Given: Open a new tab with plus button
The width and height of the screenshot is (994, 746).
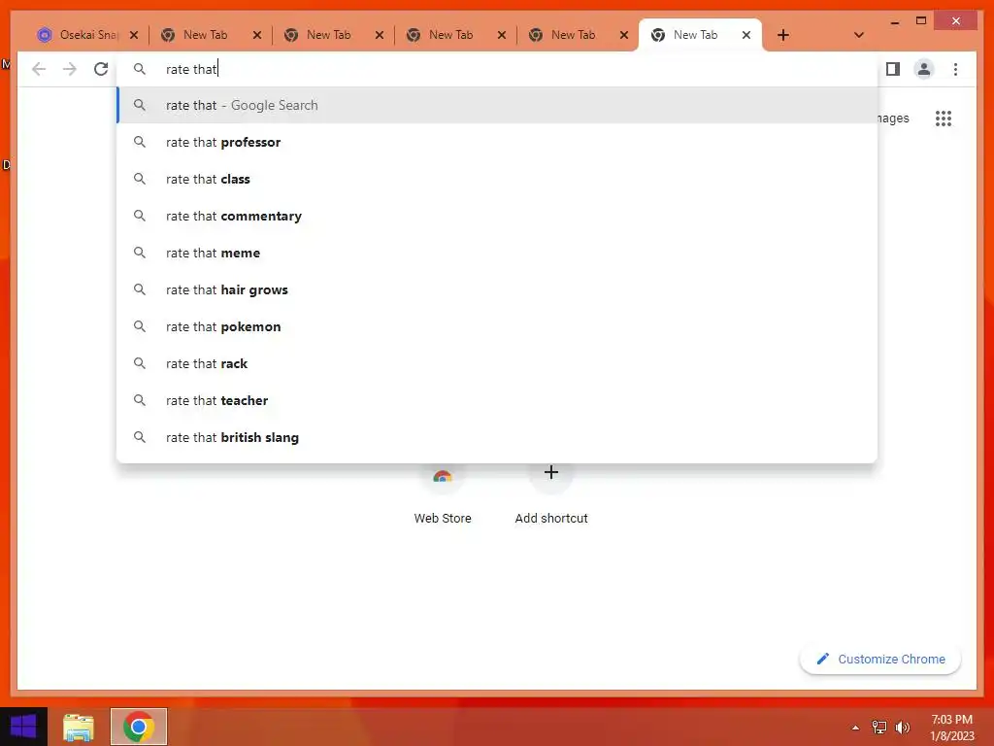Looking at the screenshot, I should click(783, 35).
